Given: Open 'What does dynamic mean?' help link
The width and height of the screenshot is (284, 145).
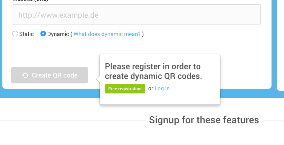Looking at the screenshot, I should pyautogui.click(x=107, y=34).
